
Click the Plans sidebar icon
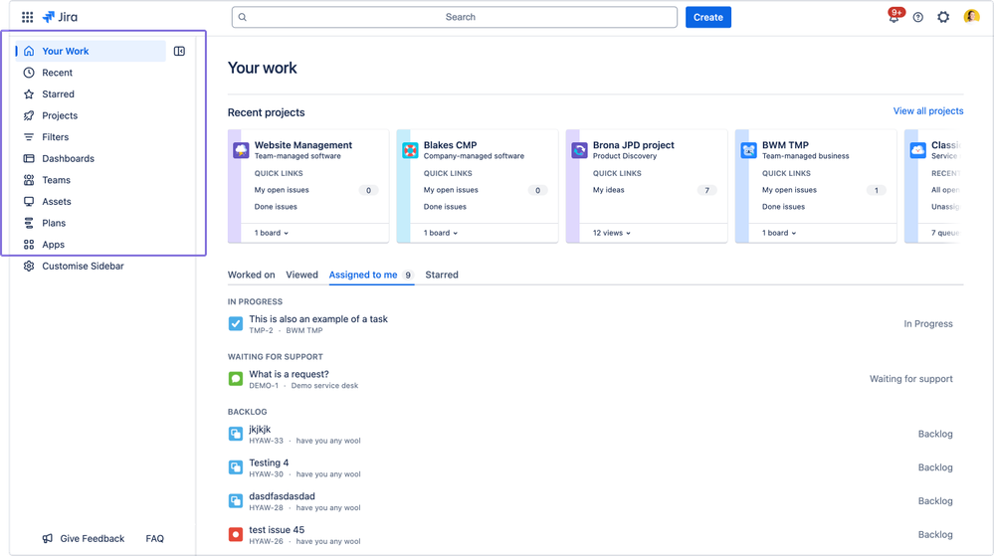point(29,223)
